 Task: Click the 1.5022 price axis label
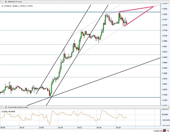point(164,52)
